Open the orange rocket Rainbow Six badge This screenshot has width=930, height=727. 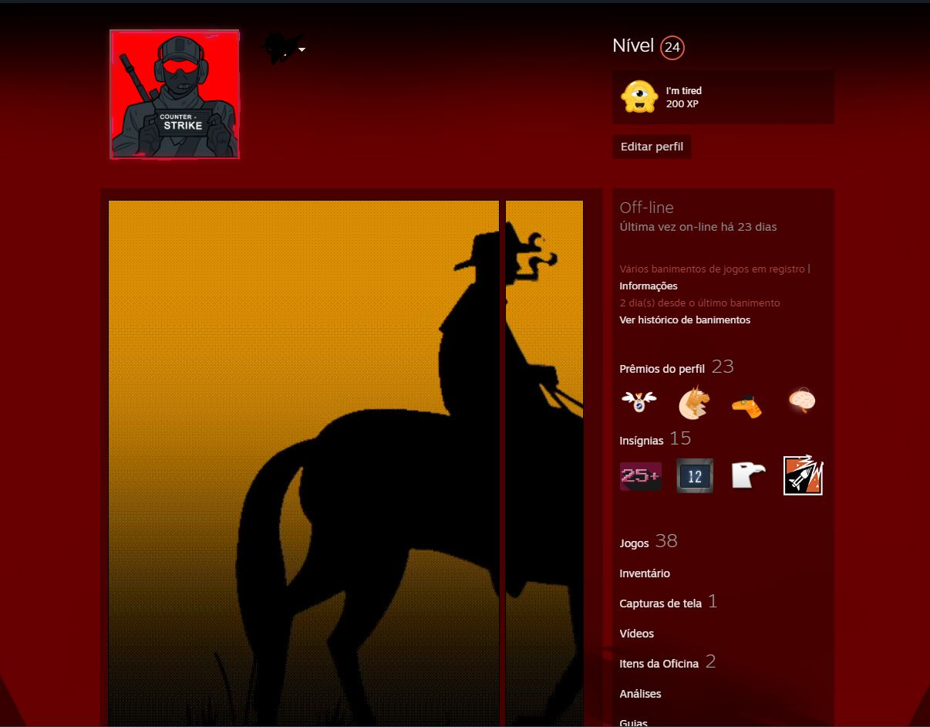[804, 475]
